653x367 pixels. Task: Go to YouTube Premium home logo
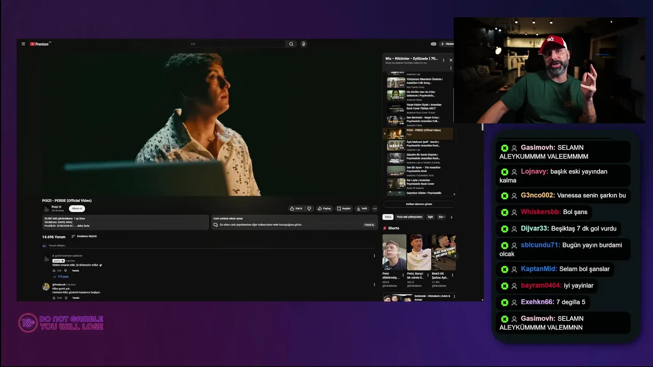40,44
